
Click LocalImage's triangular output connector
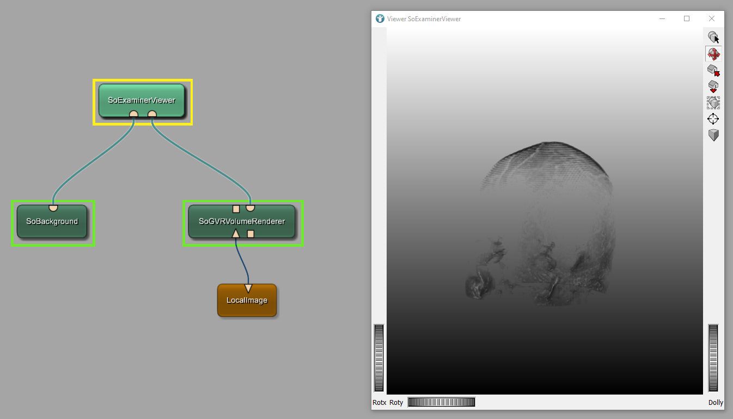click(248, 287)
